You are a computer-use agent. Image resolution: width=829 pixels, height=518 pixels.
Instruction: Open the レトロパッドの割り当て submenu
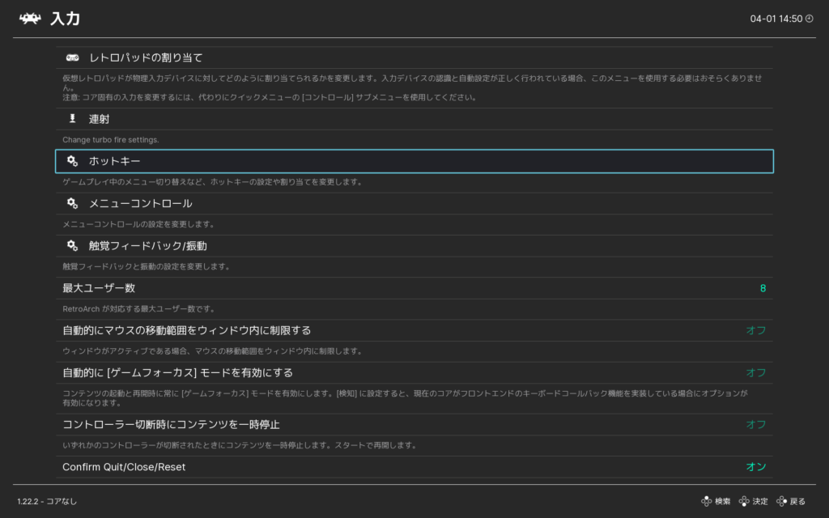pos(146,57)
